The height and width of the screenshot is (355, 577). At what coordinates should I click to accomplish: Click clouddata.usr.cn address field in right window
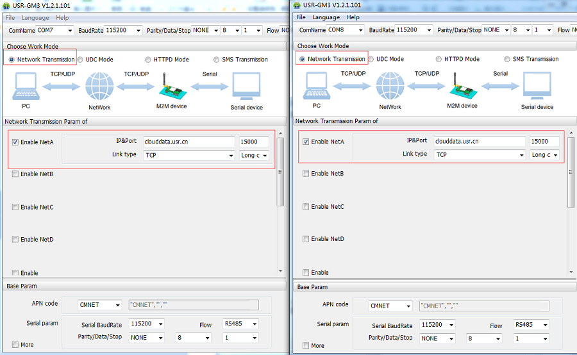pyautogui.click(x=480, y=142)
